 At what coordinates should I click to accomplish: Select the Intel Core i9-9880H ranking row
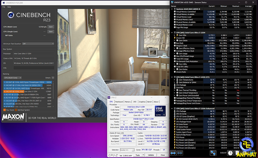coord(28,95)
